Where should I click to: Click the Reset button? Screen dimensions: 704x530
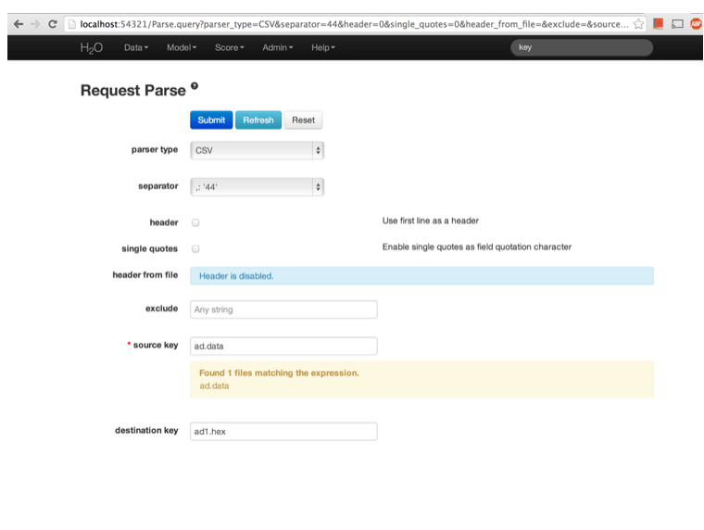303,120
